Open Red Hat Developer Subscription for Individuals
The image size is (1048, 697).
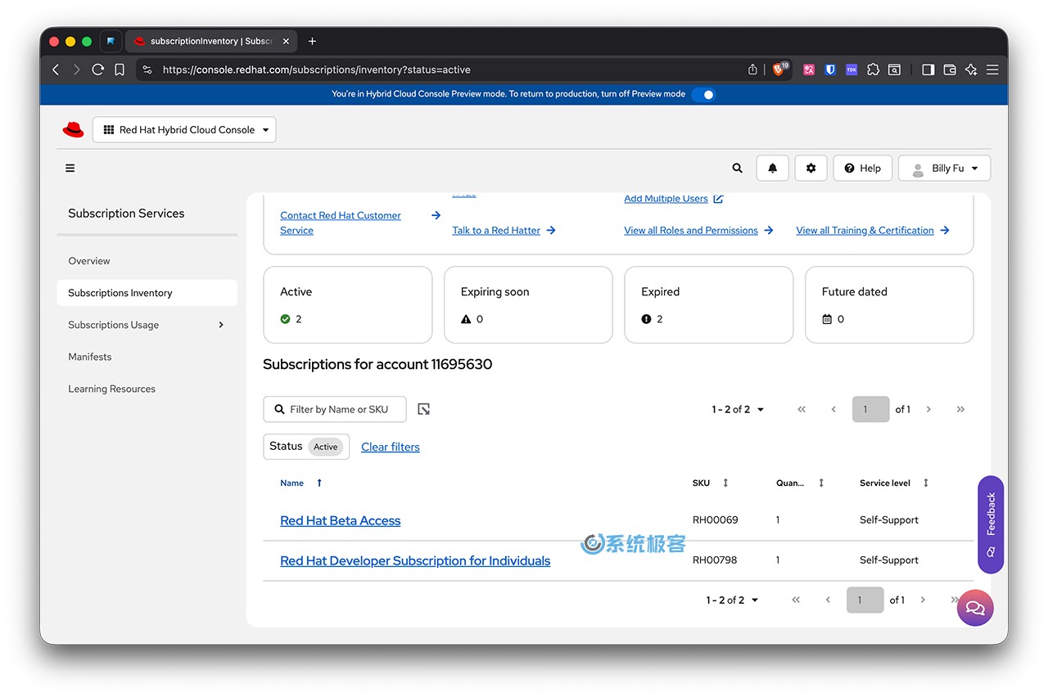(415, 561)
